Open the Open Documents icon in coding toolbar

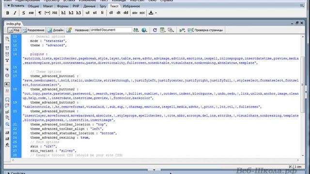7,39
